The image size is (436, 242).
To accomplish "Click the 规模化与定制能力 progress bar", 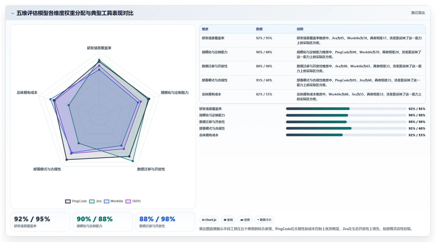I will coord(346,115).
